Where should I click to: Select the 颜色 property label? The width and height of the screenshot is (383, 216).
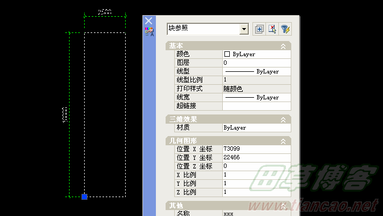pyautogui.click(x=183, y=54)
